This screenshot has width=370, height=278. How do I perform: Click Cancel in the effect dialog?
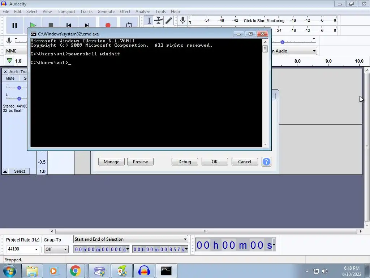point(245,162)
